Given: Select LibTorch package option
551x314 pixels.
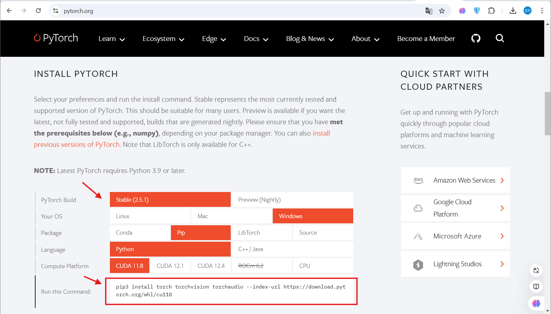Looking at the screenshot, I should (262, 233).
